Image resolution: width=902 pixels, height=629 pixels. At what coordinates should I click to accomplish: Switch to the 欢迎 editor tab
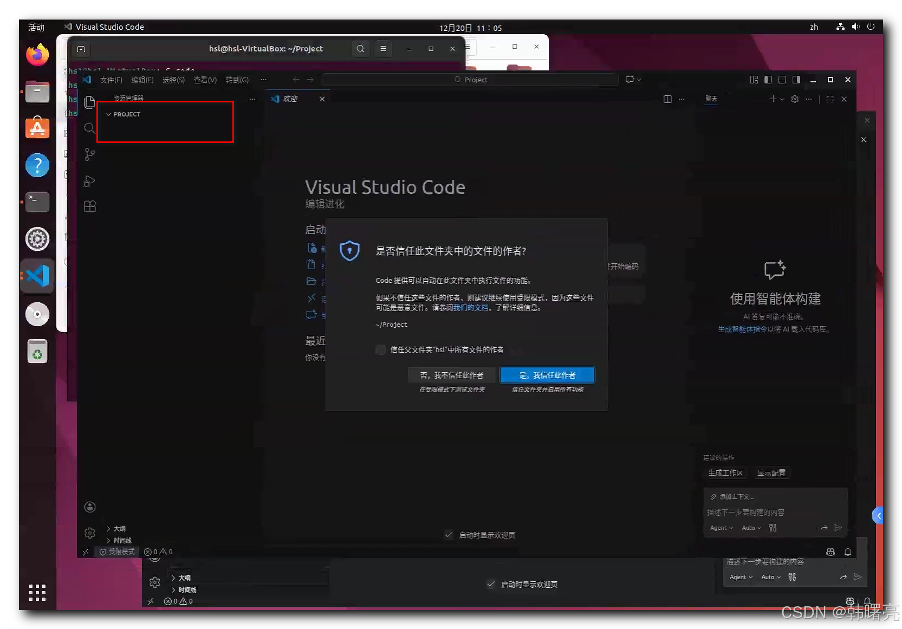tap(290, 99)
